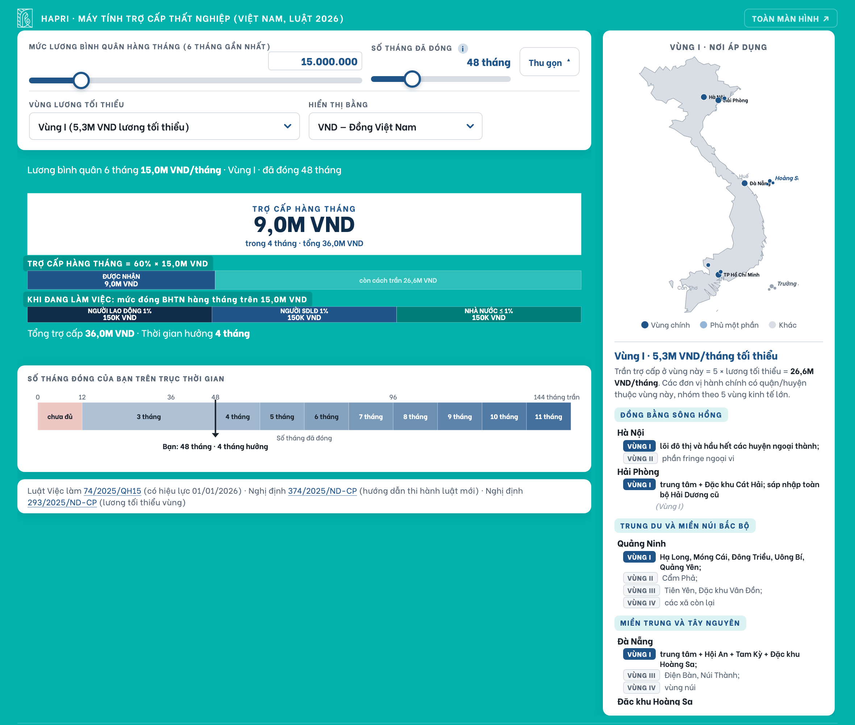
Task: Collapse the panel with Thu gọn
Action: [549, 62]
